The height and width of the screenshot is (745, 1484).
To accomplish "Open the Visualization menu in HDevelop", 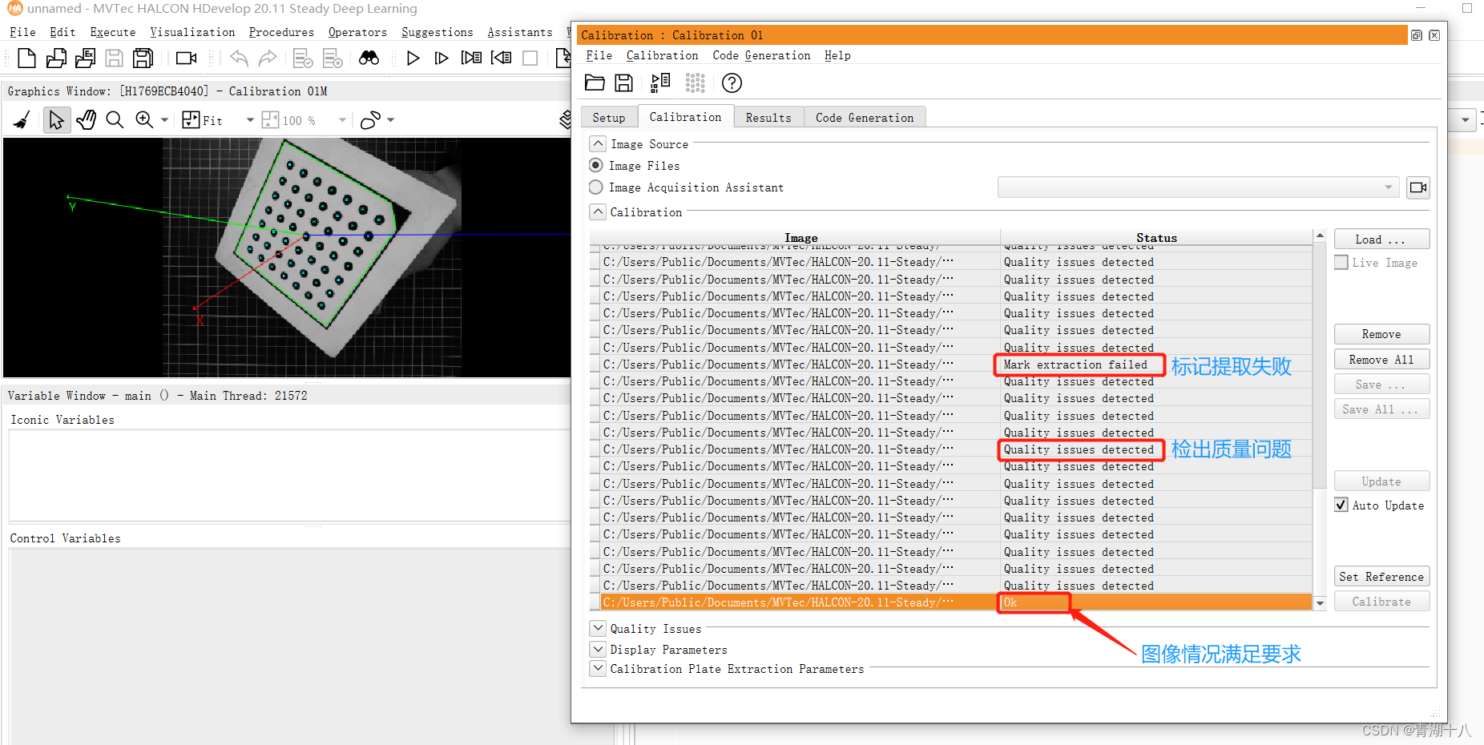I will [192, 32].
